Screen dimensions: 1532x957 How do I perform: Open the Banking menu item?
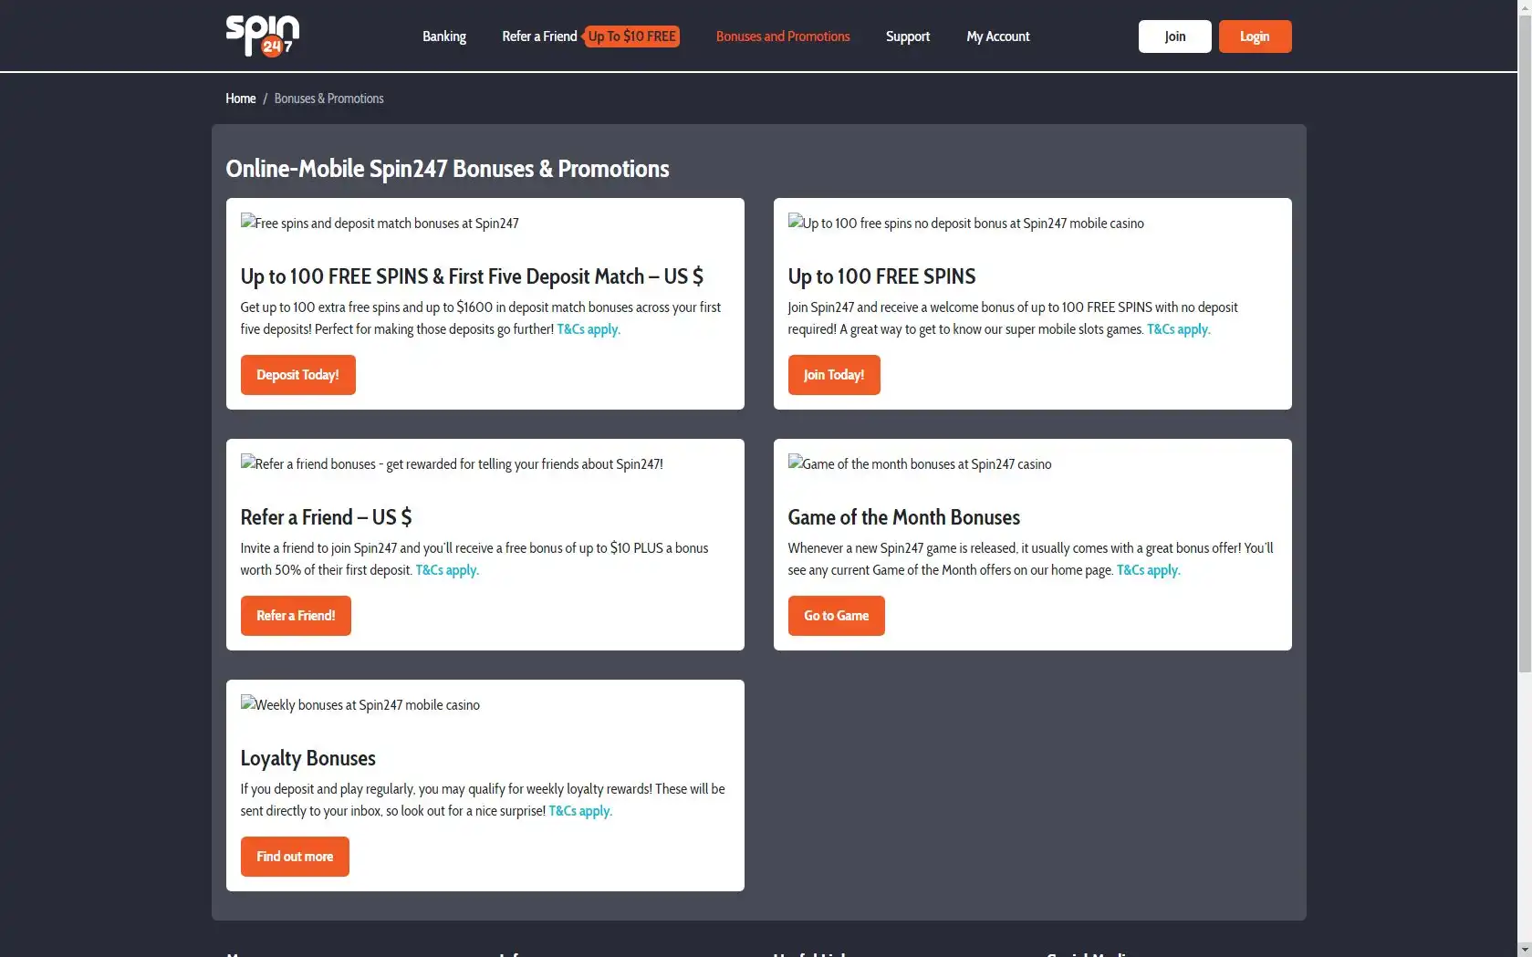(x=443, y=36)
